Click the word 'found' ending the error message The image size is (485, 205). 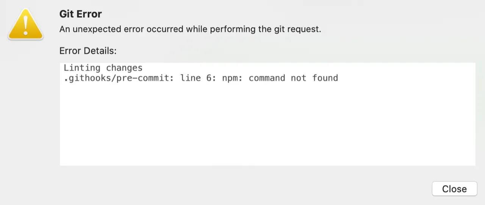pyautogui.click(x=325, y=78)
